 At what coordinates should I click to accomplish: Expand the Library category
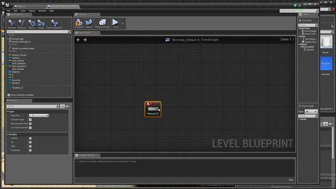tap(299, 119)
